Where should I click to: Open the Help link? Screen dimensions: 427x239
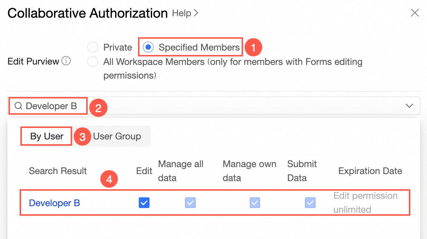tap(182, 13)
